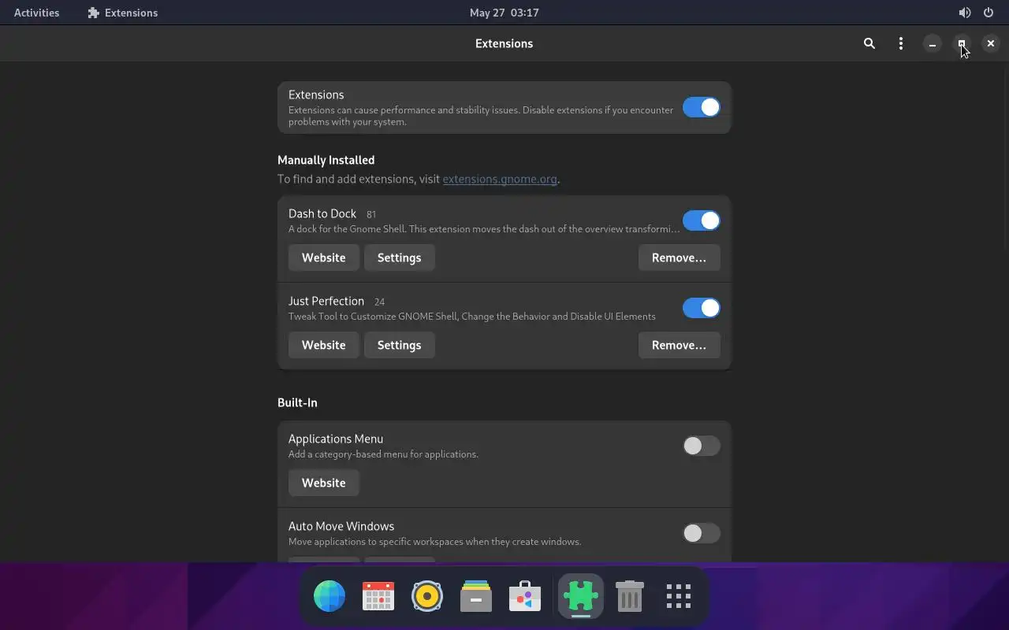The width and height of the screenshot is (1009, 630).
Task: Click the Manually Installed heading
Action: point(326,160)
